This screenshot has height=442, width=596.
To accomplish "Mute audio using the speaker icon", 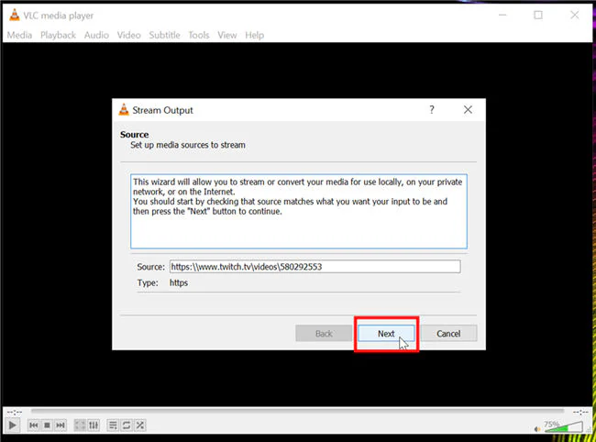I will point(537,429).
